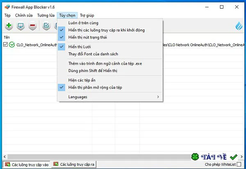Click the red minus Remove icon
Image resolution: width=246 pixels, height=169 pixels.
(x=32, y=25)
